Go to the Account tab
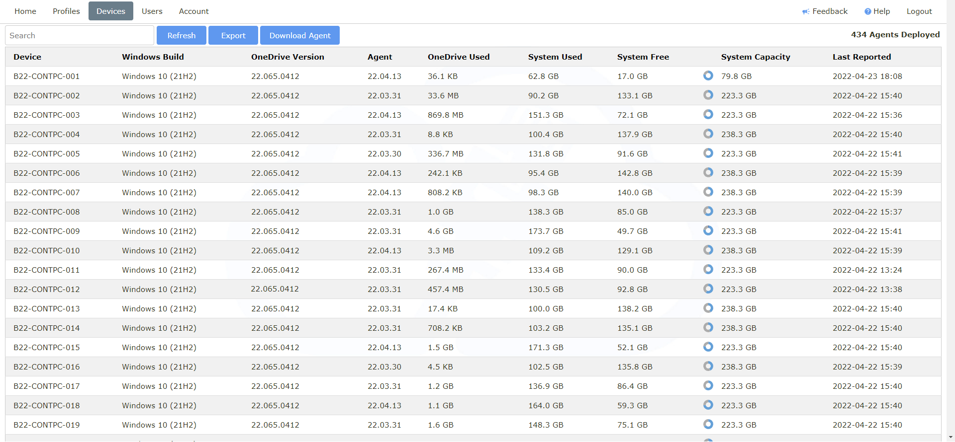The width and height of the screenshot is (955, 442). click(x=193, y=11)
